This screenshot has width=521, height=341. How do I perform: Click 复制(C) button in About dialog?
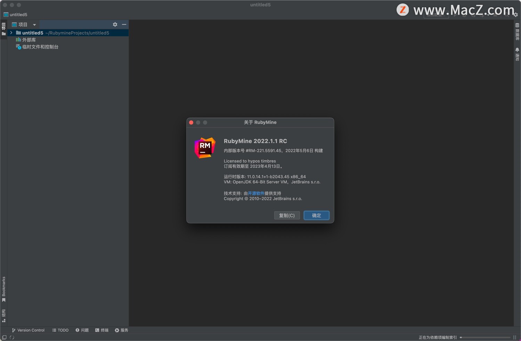point(287,215)
